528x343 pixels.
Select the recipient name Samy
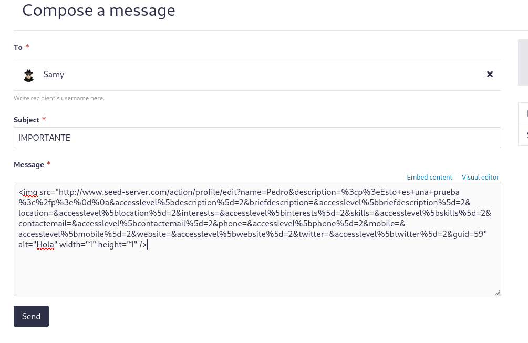click(x=54, y=75)
